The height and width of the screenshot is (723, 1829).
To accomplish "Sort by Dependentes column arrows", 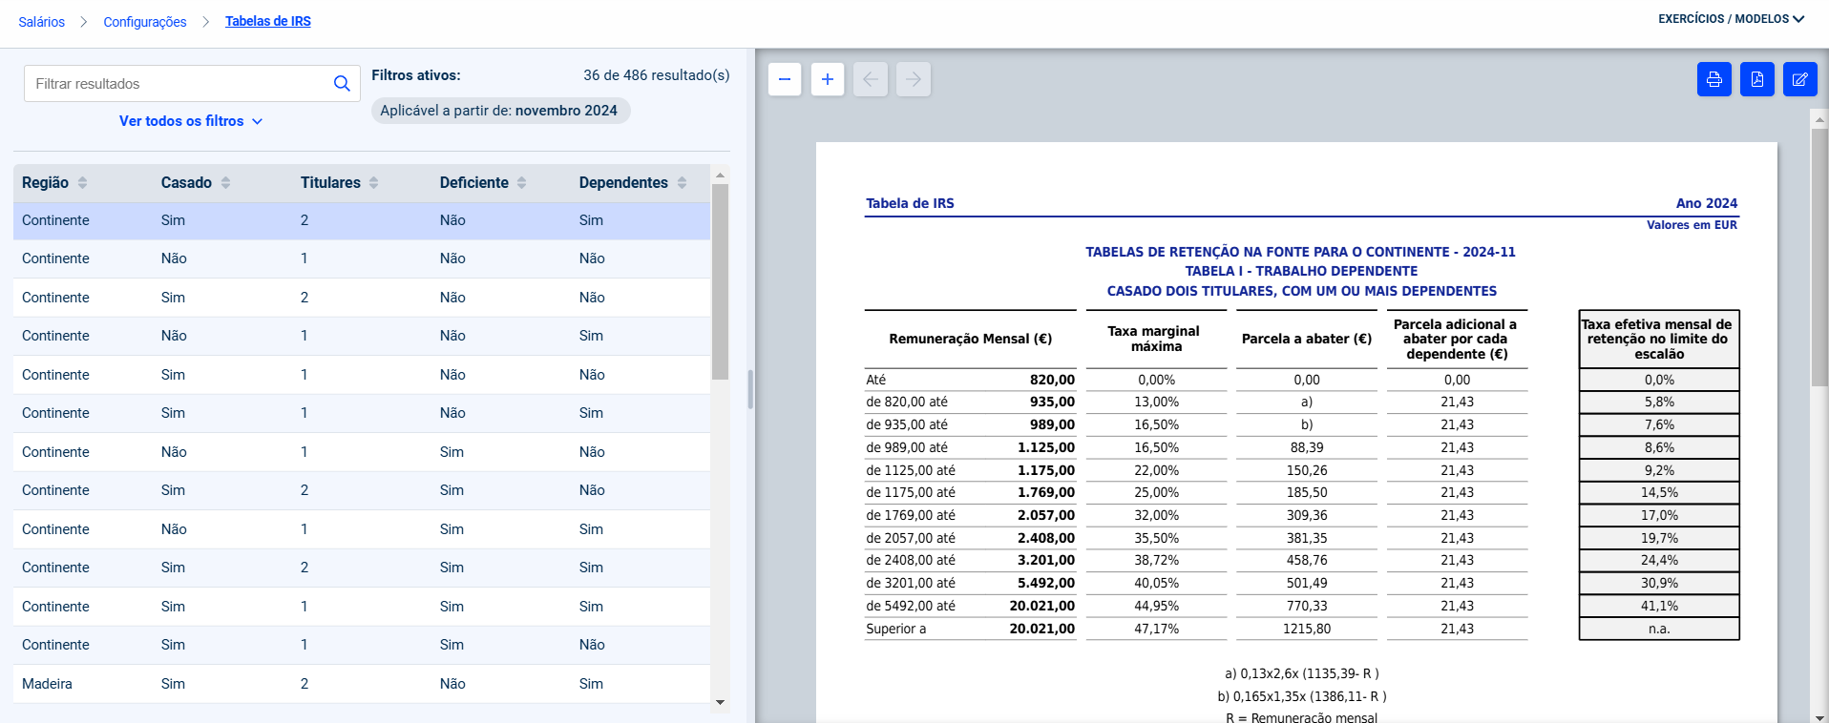I will tap(682, 182).
